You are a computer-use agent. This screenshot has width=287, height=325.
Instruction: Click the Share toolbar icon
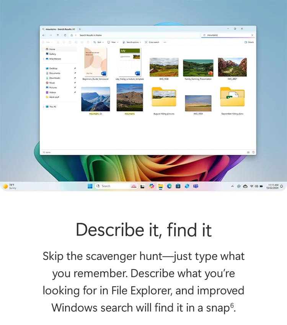[82, 42]
